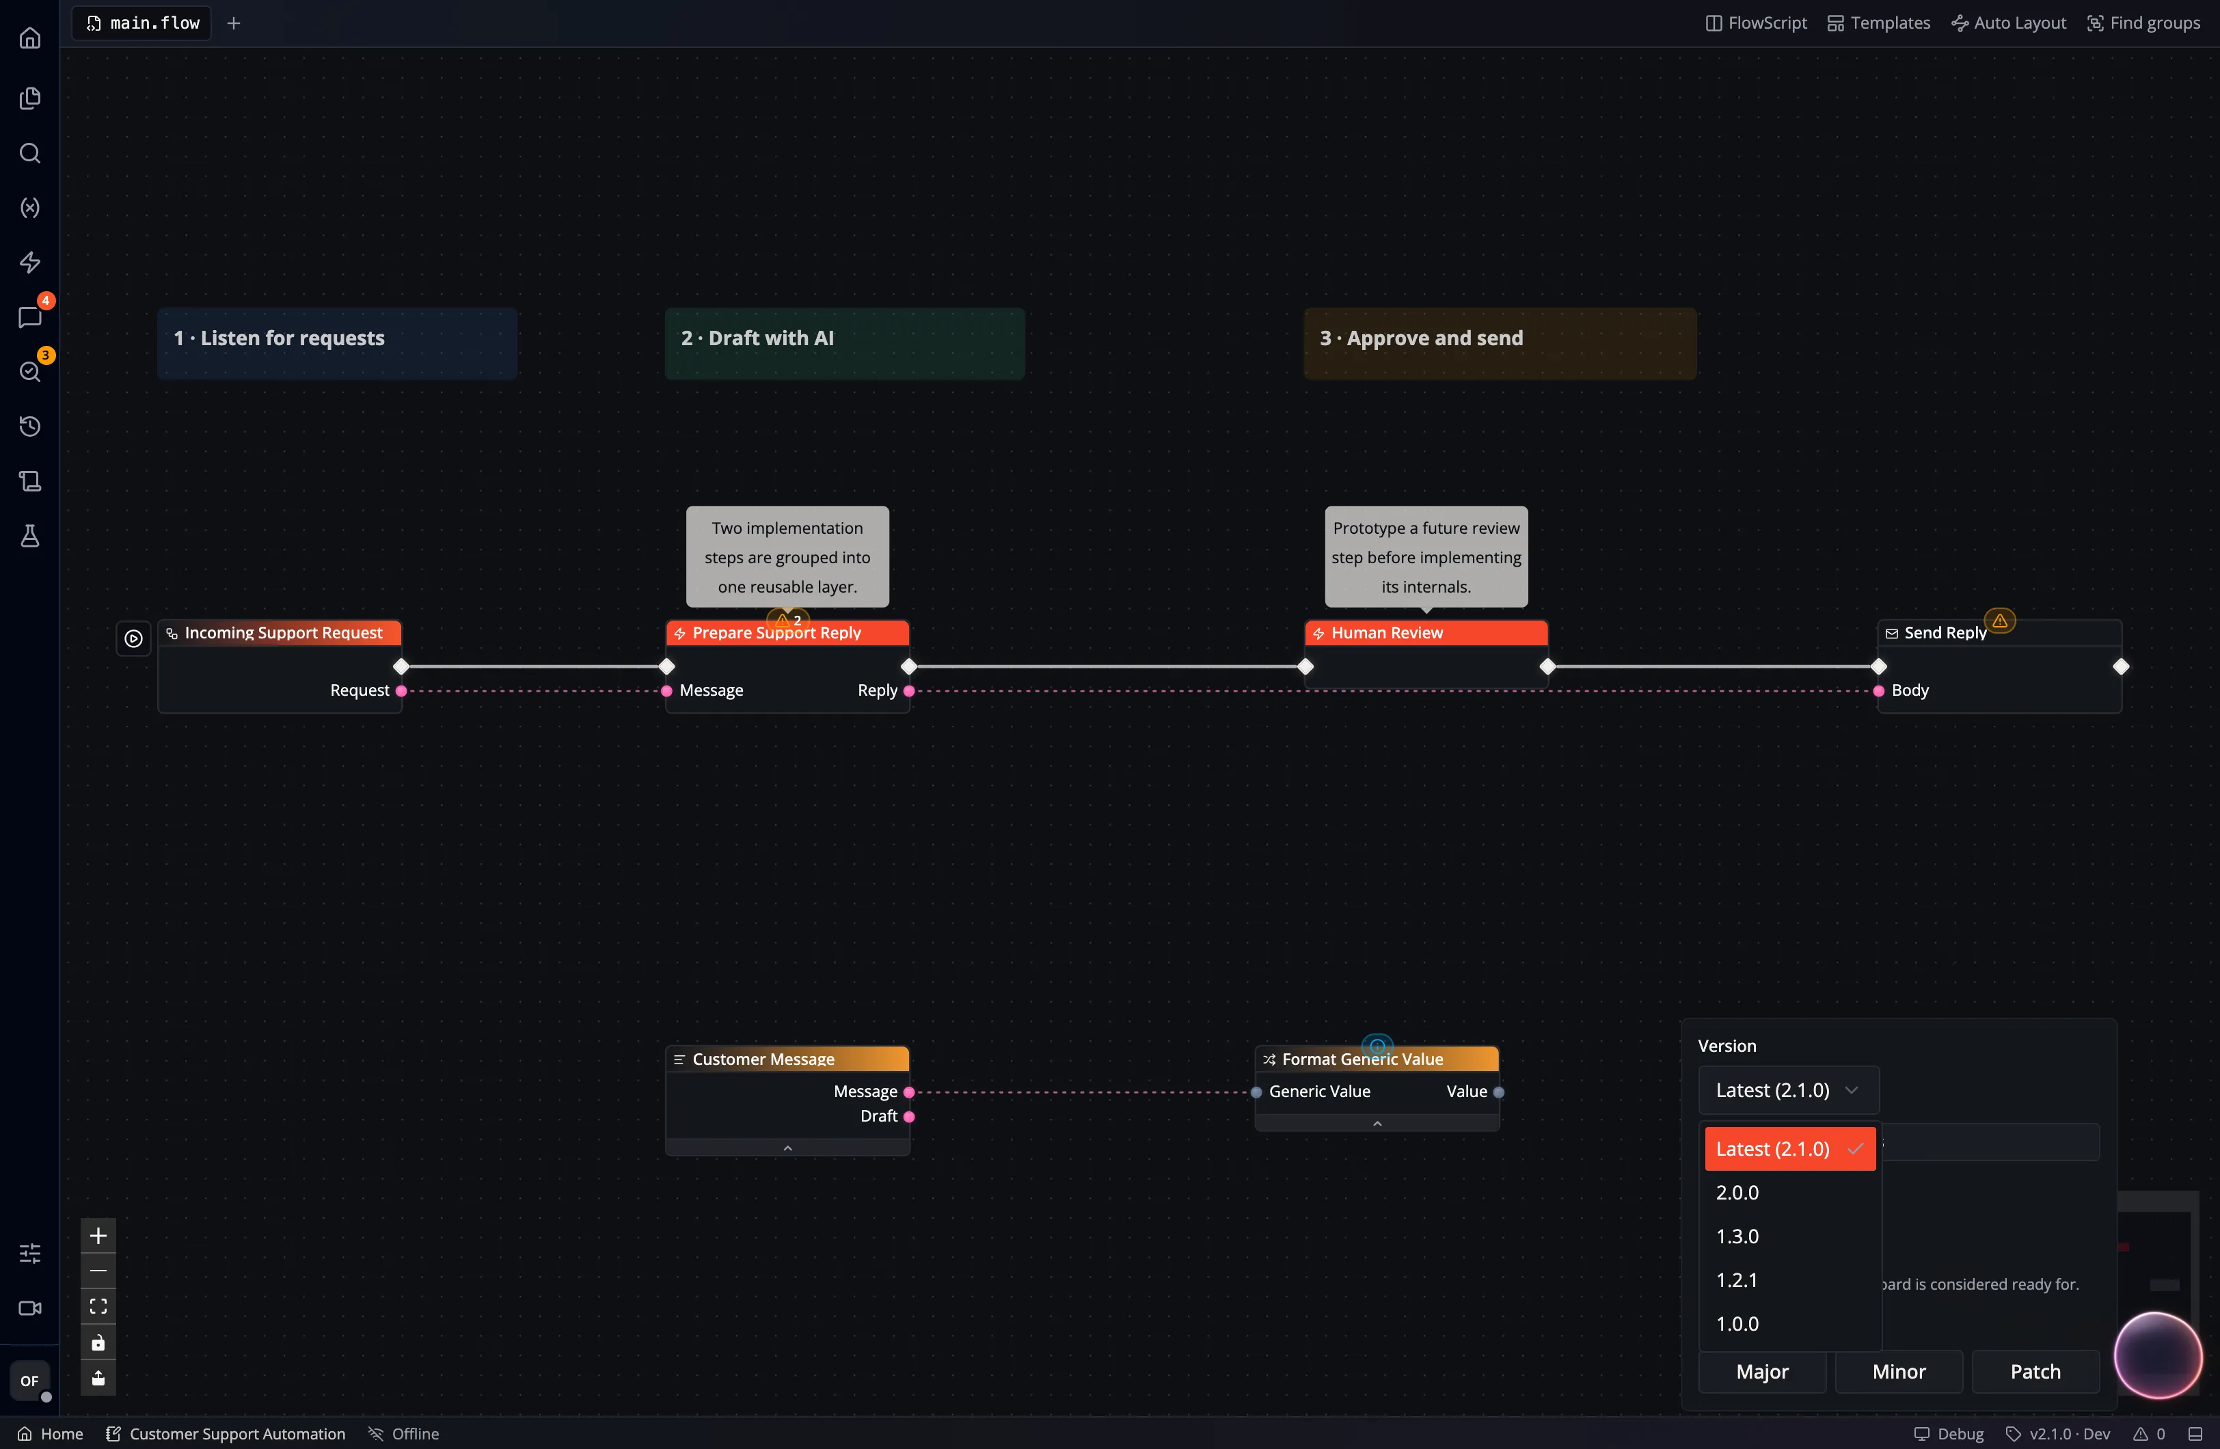Open the sliders settings sidebar icon
The image size is (2220, 1449).
pos(30,1253)
